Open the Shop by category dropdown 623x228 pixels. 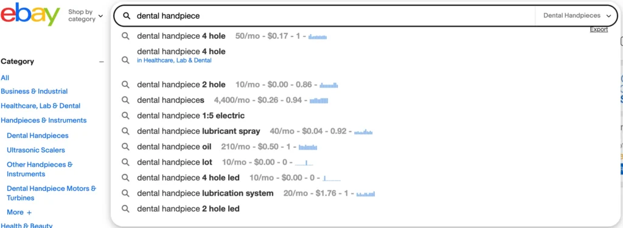[x=85, y=15]
